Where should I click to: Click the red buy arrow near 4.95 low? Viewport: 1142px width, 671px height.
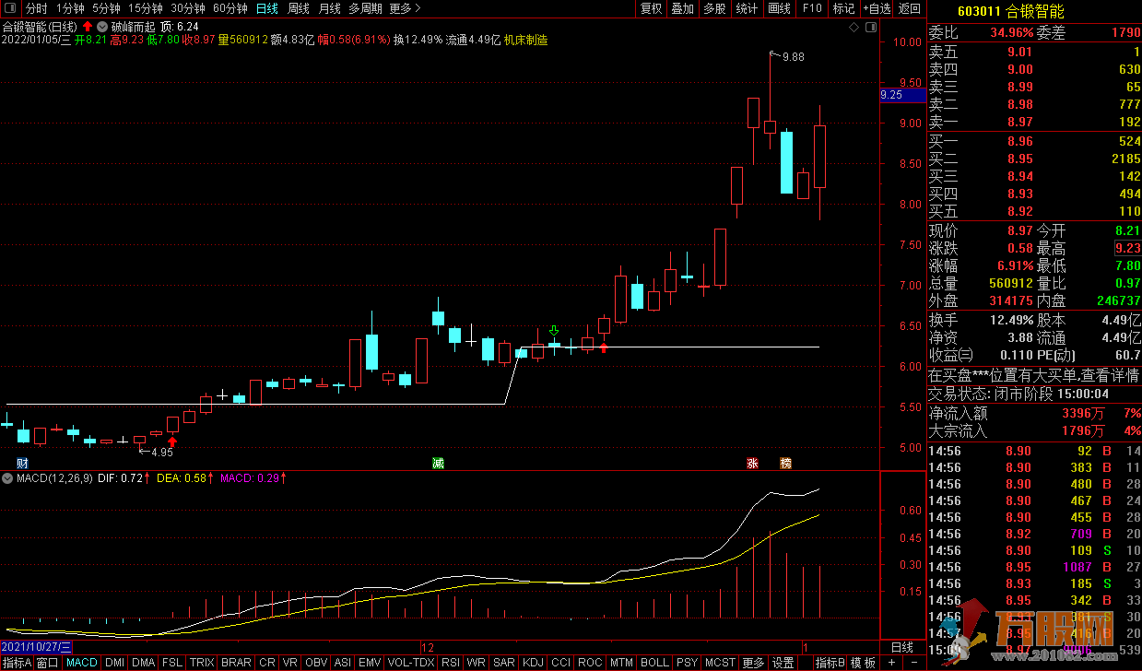[172, 441]
